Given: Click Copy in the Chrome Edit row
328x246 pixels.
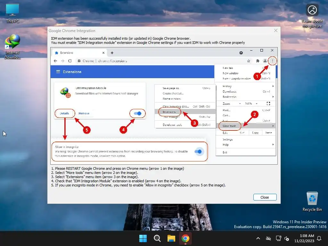Looking at the screenshot, I should coord(255,133).
